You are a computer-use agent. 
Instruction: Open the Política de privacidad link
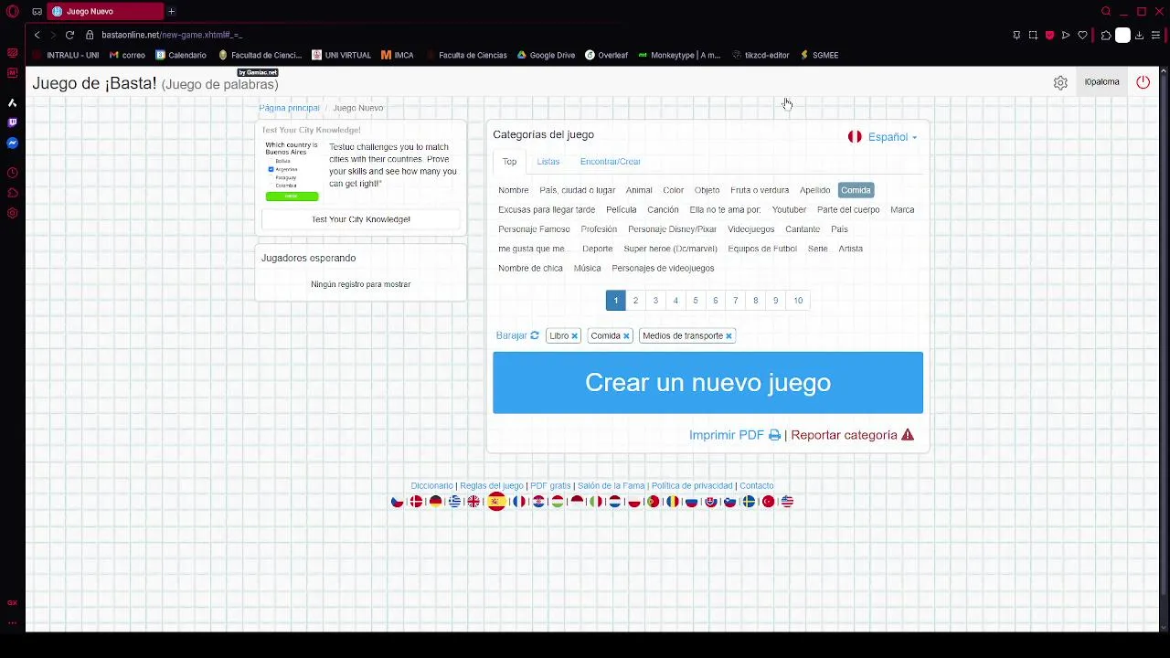click(692, 486)
